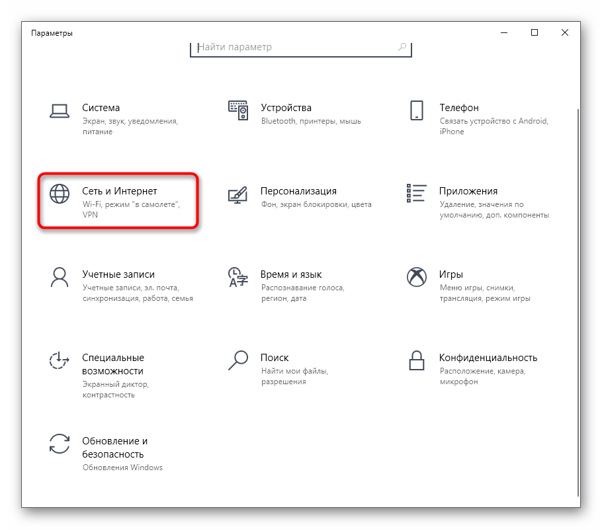This screenshot has height=529, width=602.
Task: Click the Update and Security arrows icon
Action: (x=60, y=444)
